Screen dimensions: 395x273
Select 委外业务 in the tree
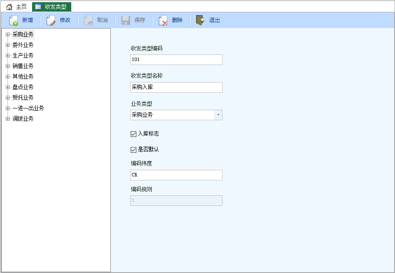click(x=23, y=45)
